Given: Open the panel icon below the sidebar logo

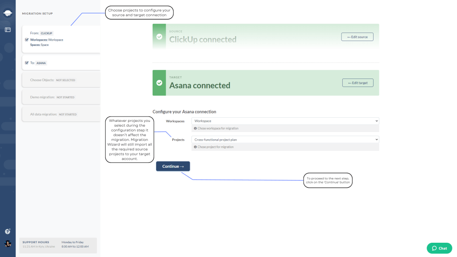Looking at the screenshot, I should pyautogui.click(x=7, y=29).
